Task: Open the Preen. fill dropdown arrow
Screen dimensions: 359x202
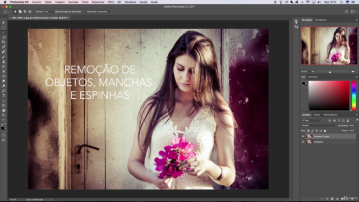Action: pyautogui.click(x=357, y=131)
